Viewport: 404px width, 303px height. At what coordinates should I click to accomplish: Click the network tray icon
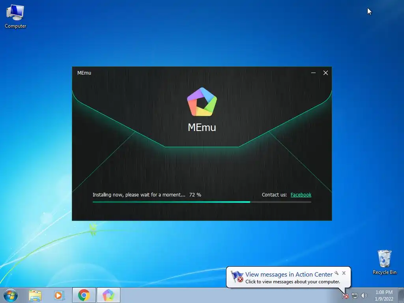(355, 296)
